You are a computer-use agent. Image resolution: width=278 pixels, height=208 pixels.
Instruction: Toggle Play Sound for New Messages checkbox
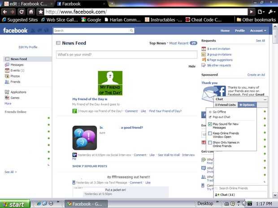pos(210,124)
